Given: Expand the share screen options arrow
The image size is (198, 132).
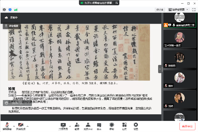Looking at the screenshot, I should [69, 124].
